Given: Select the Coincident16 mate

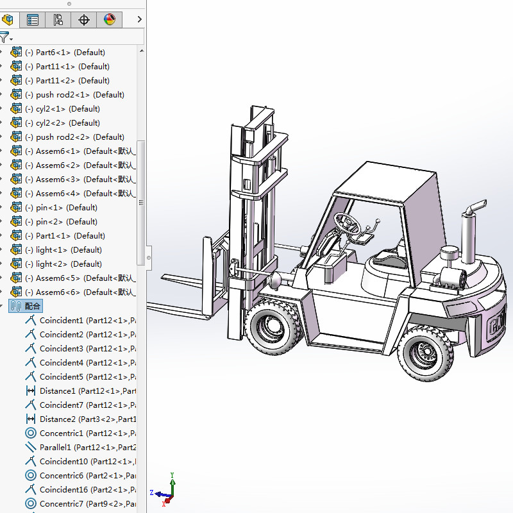Looking at the screenshot, I should (x=81, y=489).
